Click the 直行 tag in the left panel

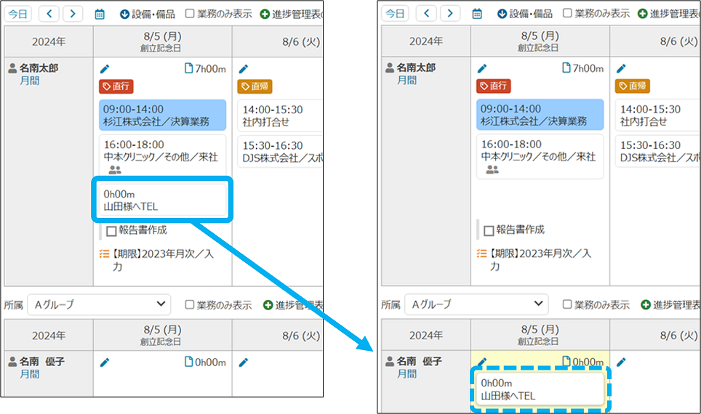pos(116,86)
